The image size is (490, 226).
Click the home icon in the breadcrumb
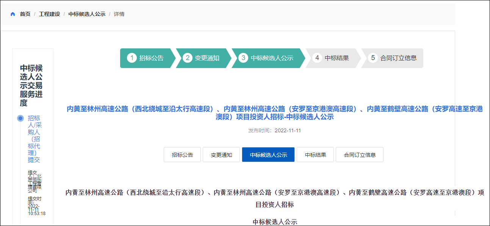point(13,14)
